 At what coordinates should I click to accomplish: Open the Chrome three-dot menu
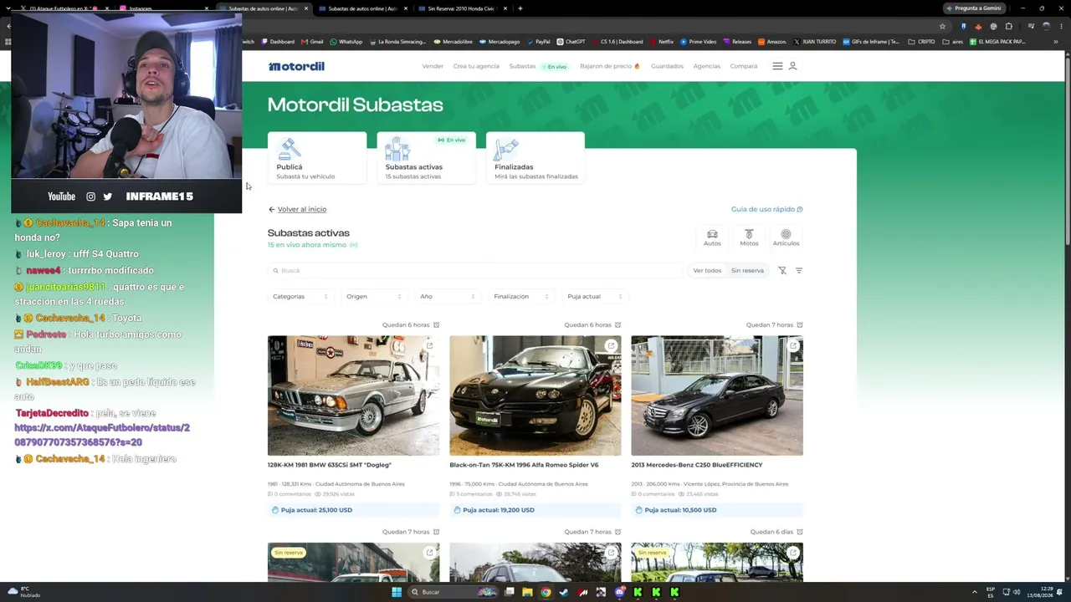tap(1059, 26)
